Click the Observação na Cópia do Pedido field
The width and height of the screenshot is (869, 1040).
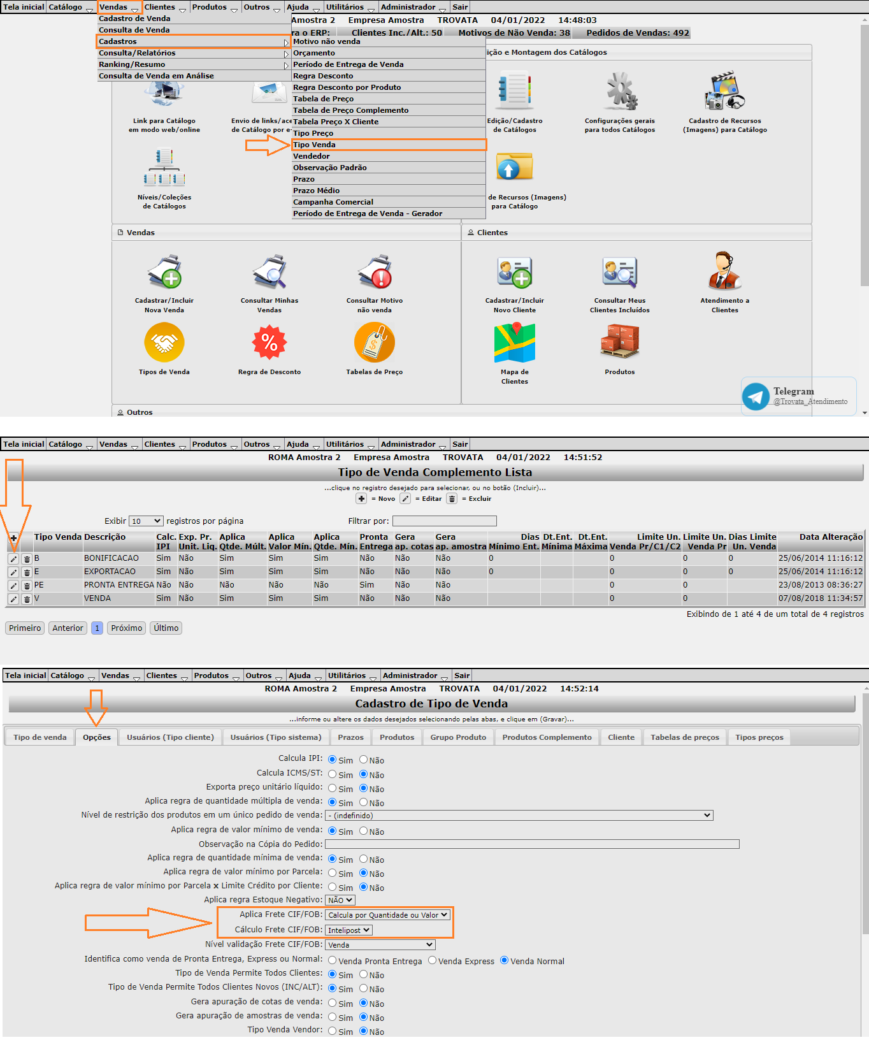tap(532, 844)
